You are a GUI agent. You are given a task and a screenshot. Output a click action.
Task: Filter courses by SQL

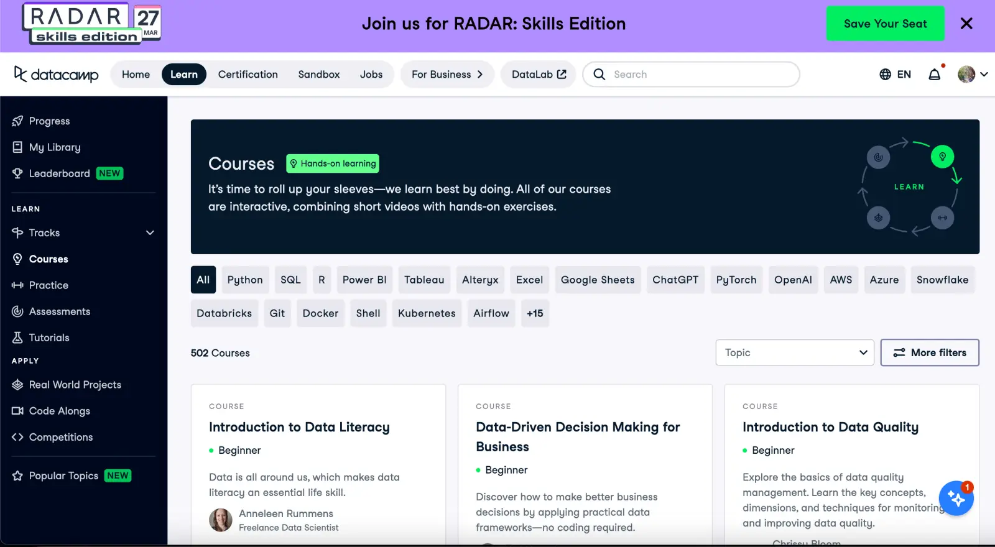pos(290,280)
